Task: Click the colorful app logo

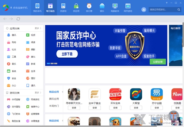Action: (6, 8)
